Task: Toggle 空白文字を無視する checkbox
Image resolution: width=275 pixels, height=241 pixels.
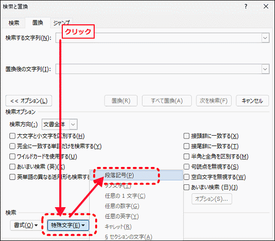Action: tap(186, 177)
